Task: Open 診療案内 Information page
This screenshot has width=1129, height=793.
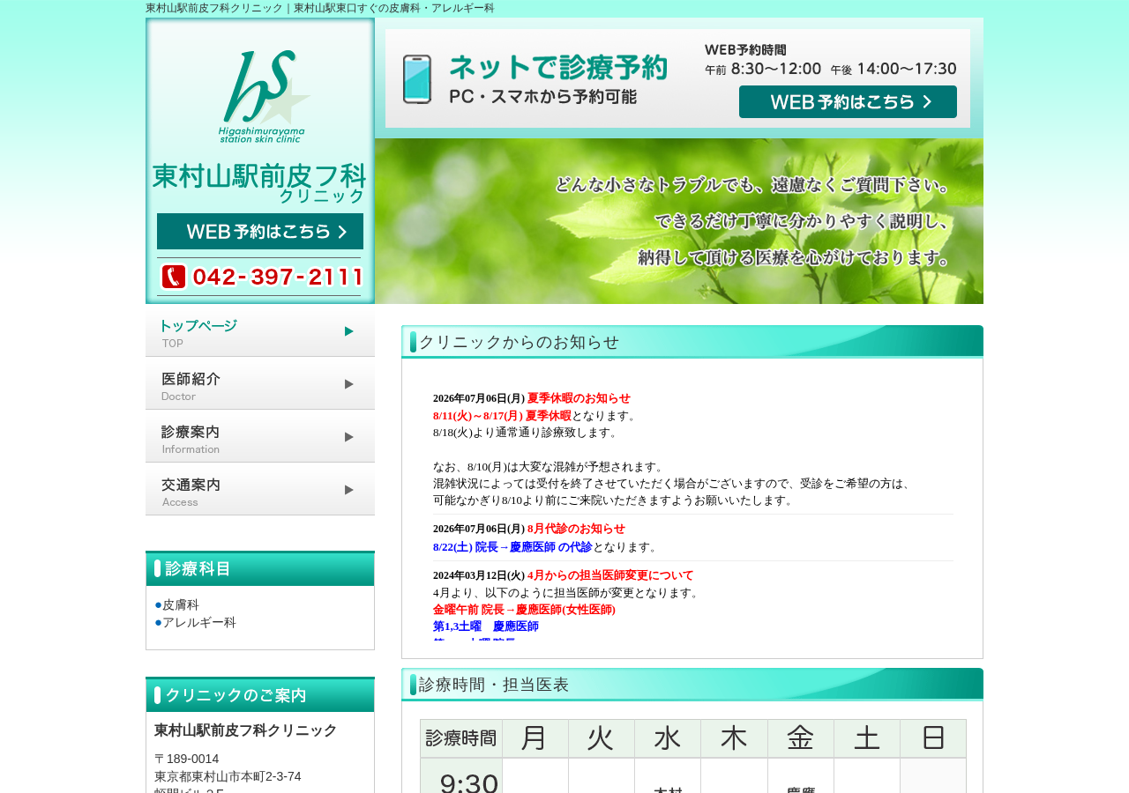Action: (260, 436)
